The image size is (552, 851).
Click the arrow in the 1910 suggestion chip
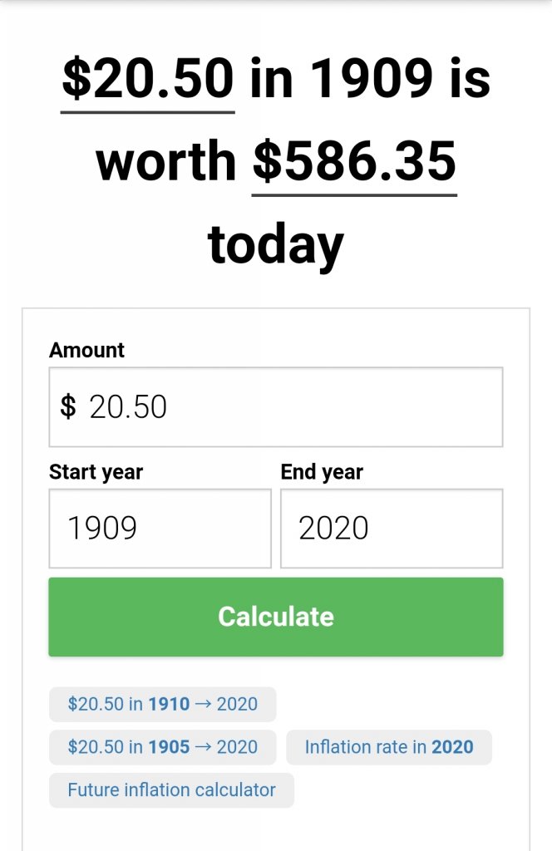click(203, 704)
